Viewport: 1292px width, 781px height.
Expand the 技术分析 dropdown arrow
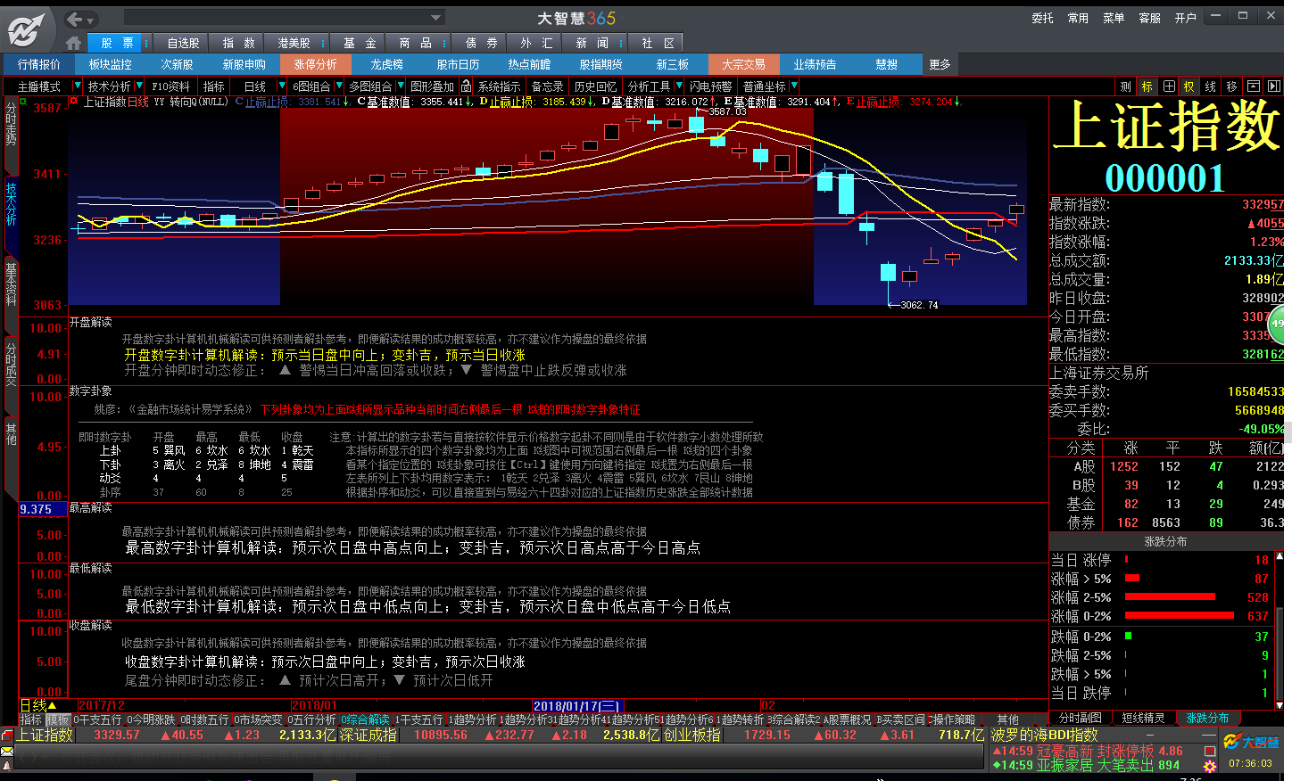tap(138, 86)
